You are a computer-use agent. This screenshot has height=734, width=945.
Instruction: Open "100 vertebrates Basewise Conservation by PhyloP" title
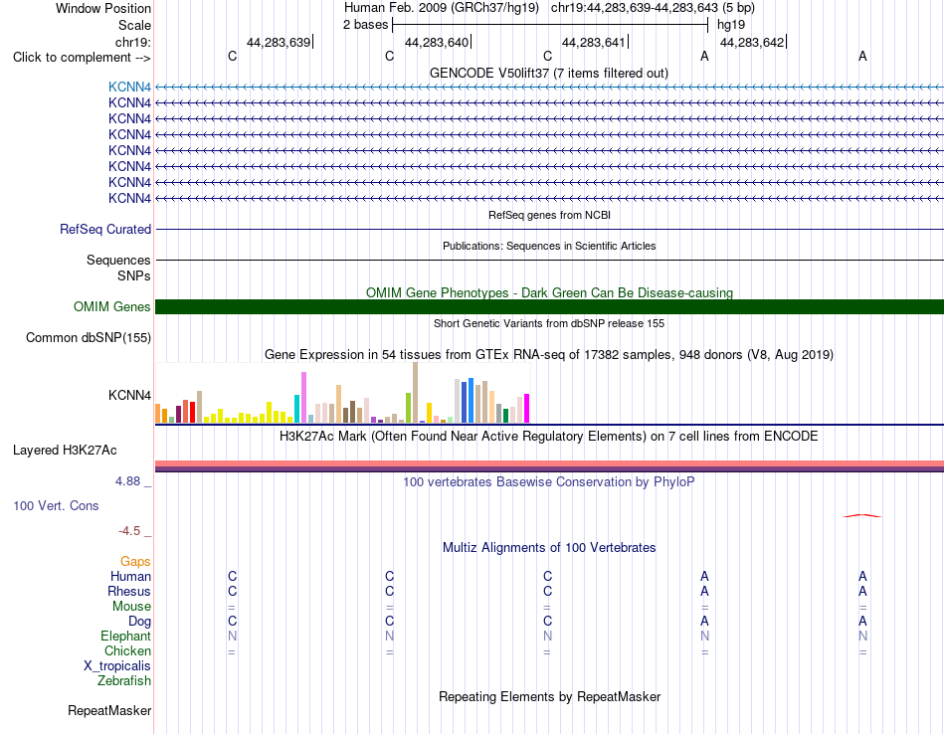coord(548,482)
